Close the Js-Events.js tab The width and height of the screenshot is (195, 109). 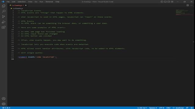tap(26, 5)
